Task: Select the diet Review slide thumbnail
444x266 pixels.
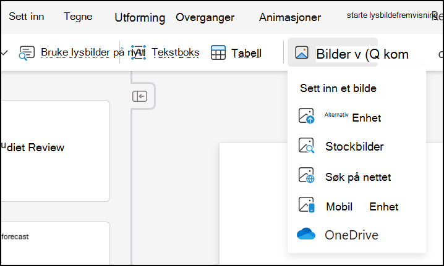Action: (55, 151)
